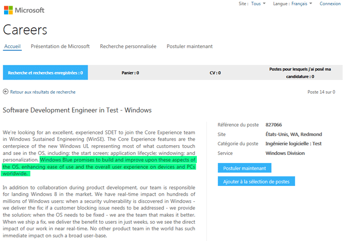Open the Présentation de Microsoft tab
Screen dimensions: 346x241
(60, 46)
